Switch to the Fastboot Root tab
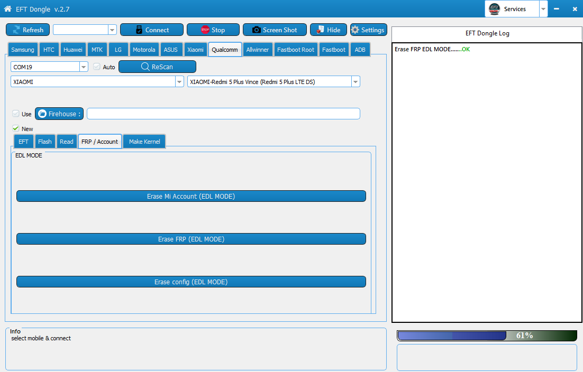The height and width of the screenshot is (372, 583). 296,49
